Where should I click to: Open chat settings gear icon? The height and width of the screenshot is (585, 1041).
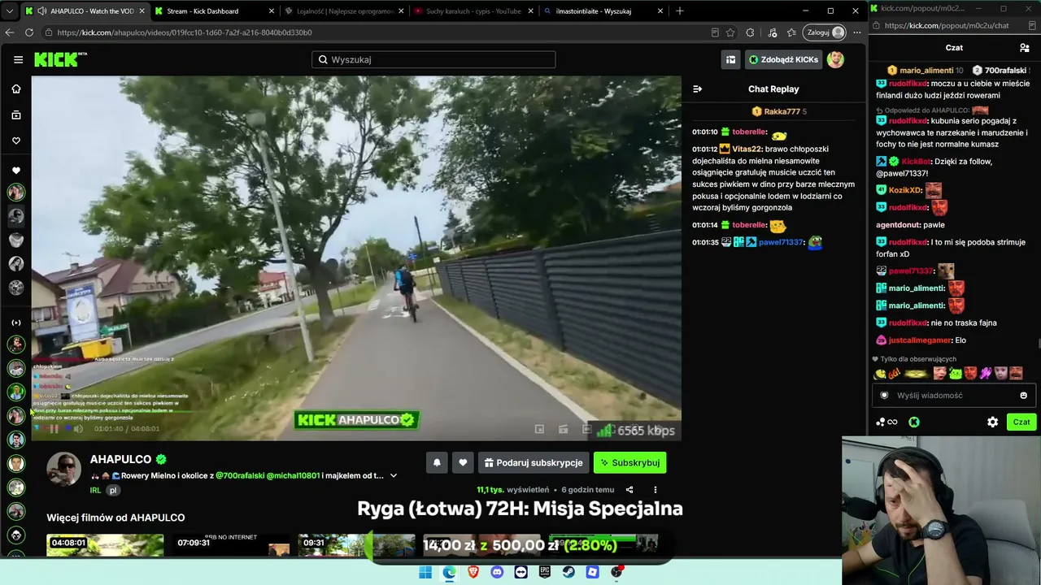pyautogui.click(x=992, y=422)
